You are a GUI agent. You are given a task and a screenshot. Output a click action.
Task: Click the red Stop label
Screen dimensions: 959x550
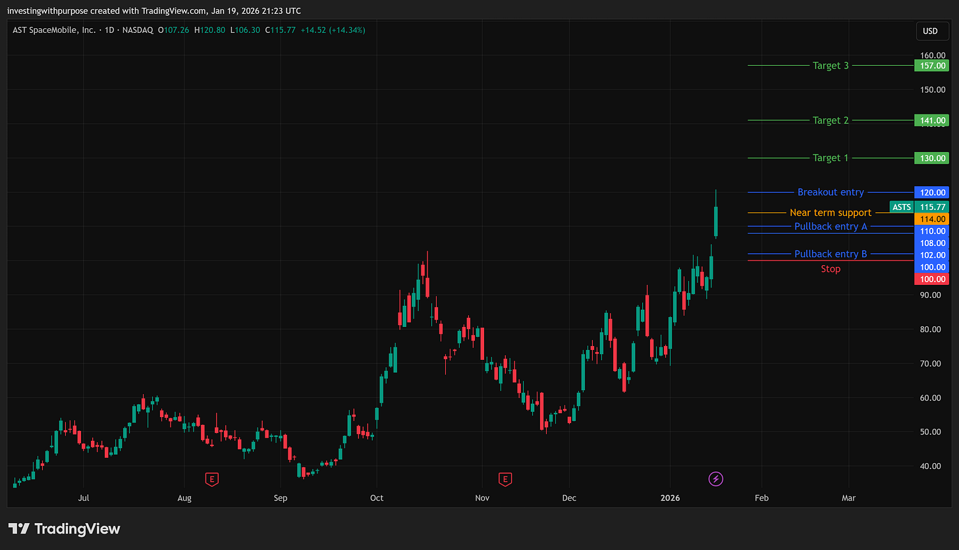(x=831, y=268)
